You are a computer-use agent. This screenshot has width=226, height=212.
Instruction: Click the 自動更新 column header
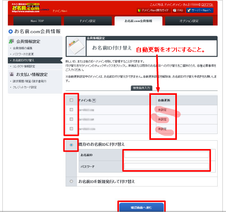coord(164,100)
